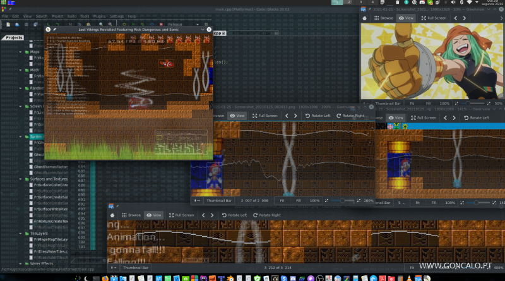Expand toolbar overflow chevron in top-right Gwenview
Screen dimensions: 505x281
point(502,18)
